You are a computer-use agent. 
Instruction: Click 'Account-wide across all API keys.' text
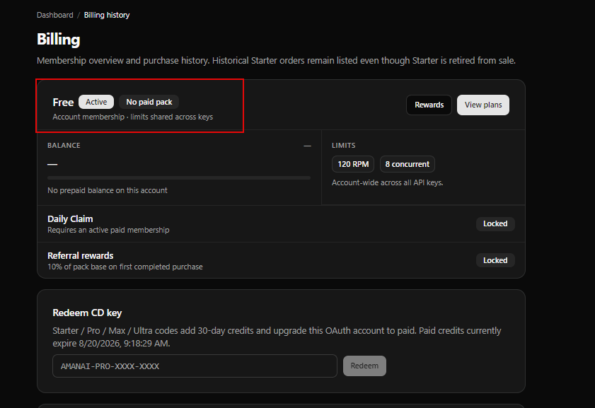pyautogui.click(x=388, y=182)
